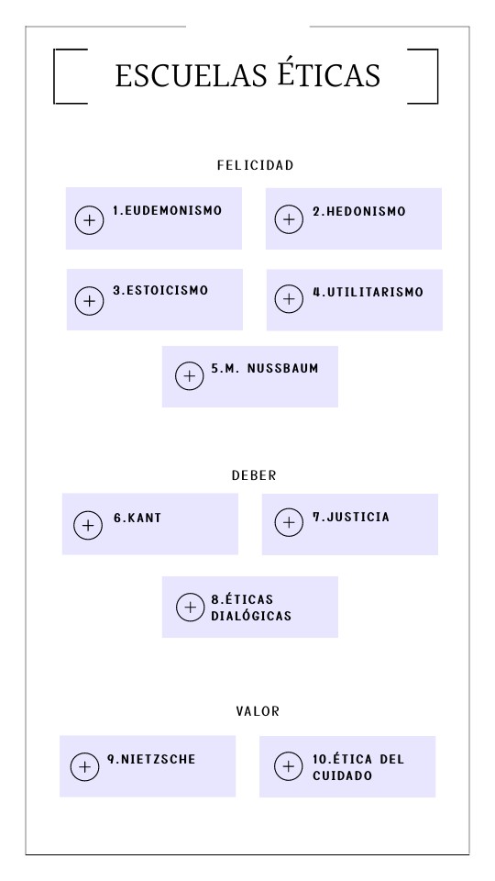Click the FELICIDAD section heading
The height and width of the screenshot is (881, 495).
(256, 165)
